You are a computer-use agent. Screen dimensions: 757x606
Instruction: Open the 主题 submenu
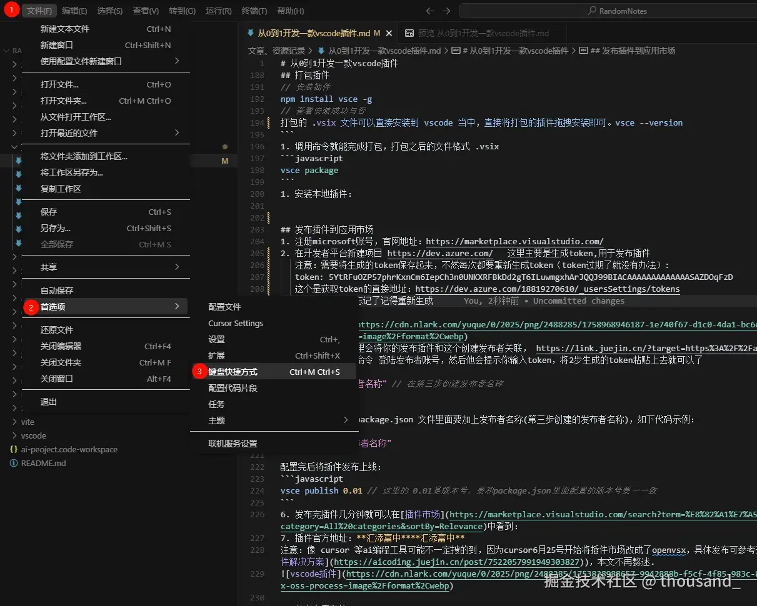click(x=216, y=420)
